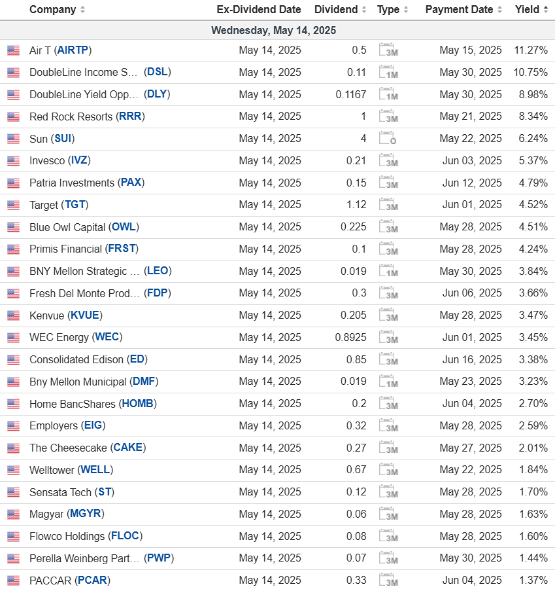Open the CAKE ticker link
Viewport: 555px width, 591px height.
128,448
